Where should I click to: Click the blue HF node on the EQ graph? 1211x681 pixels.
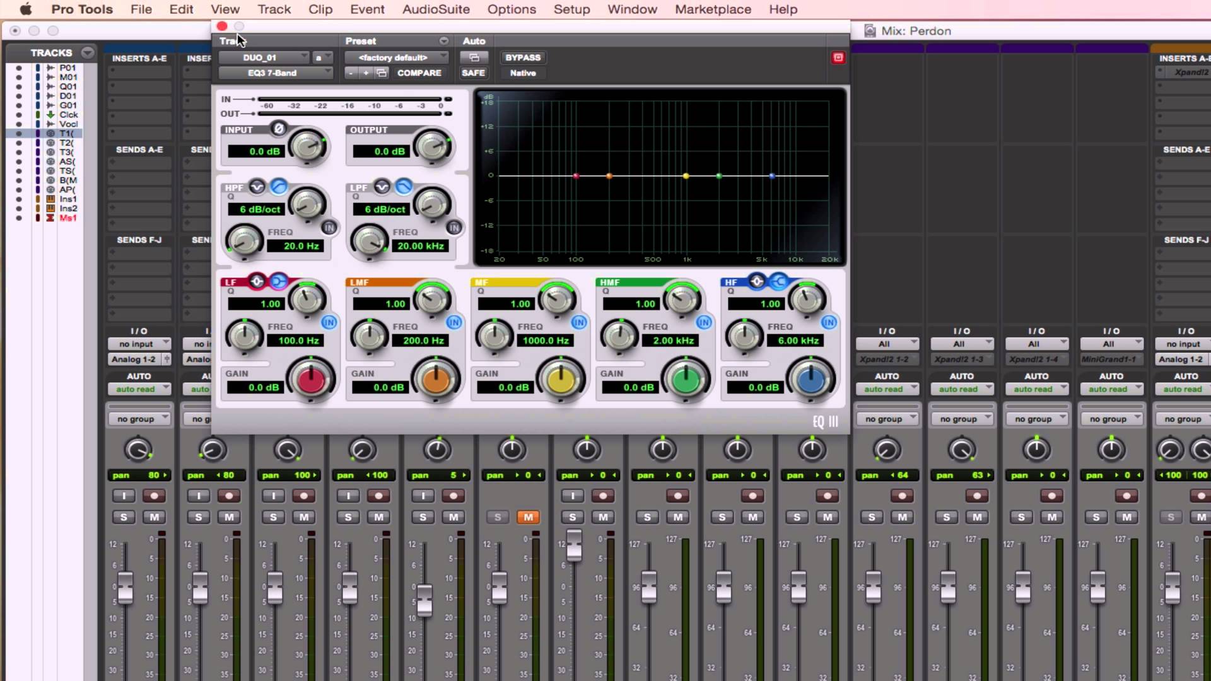pos(772,176)
